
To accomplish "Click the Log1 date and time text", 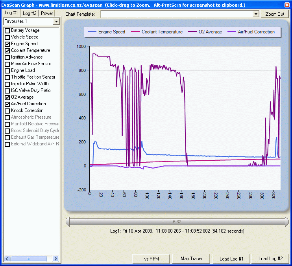I will tap(177, 231).
